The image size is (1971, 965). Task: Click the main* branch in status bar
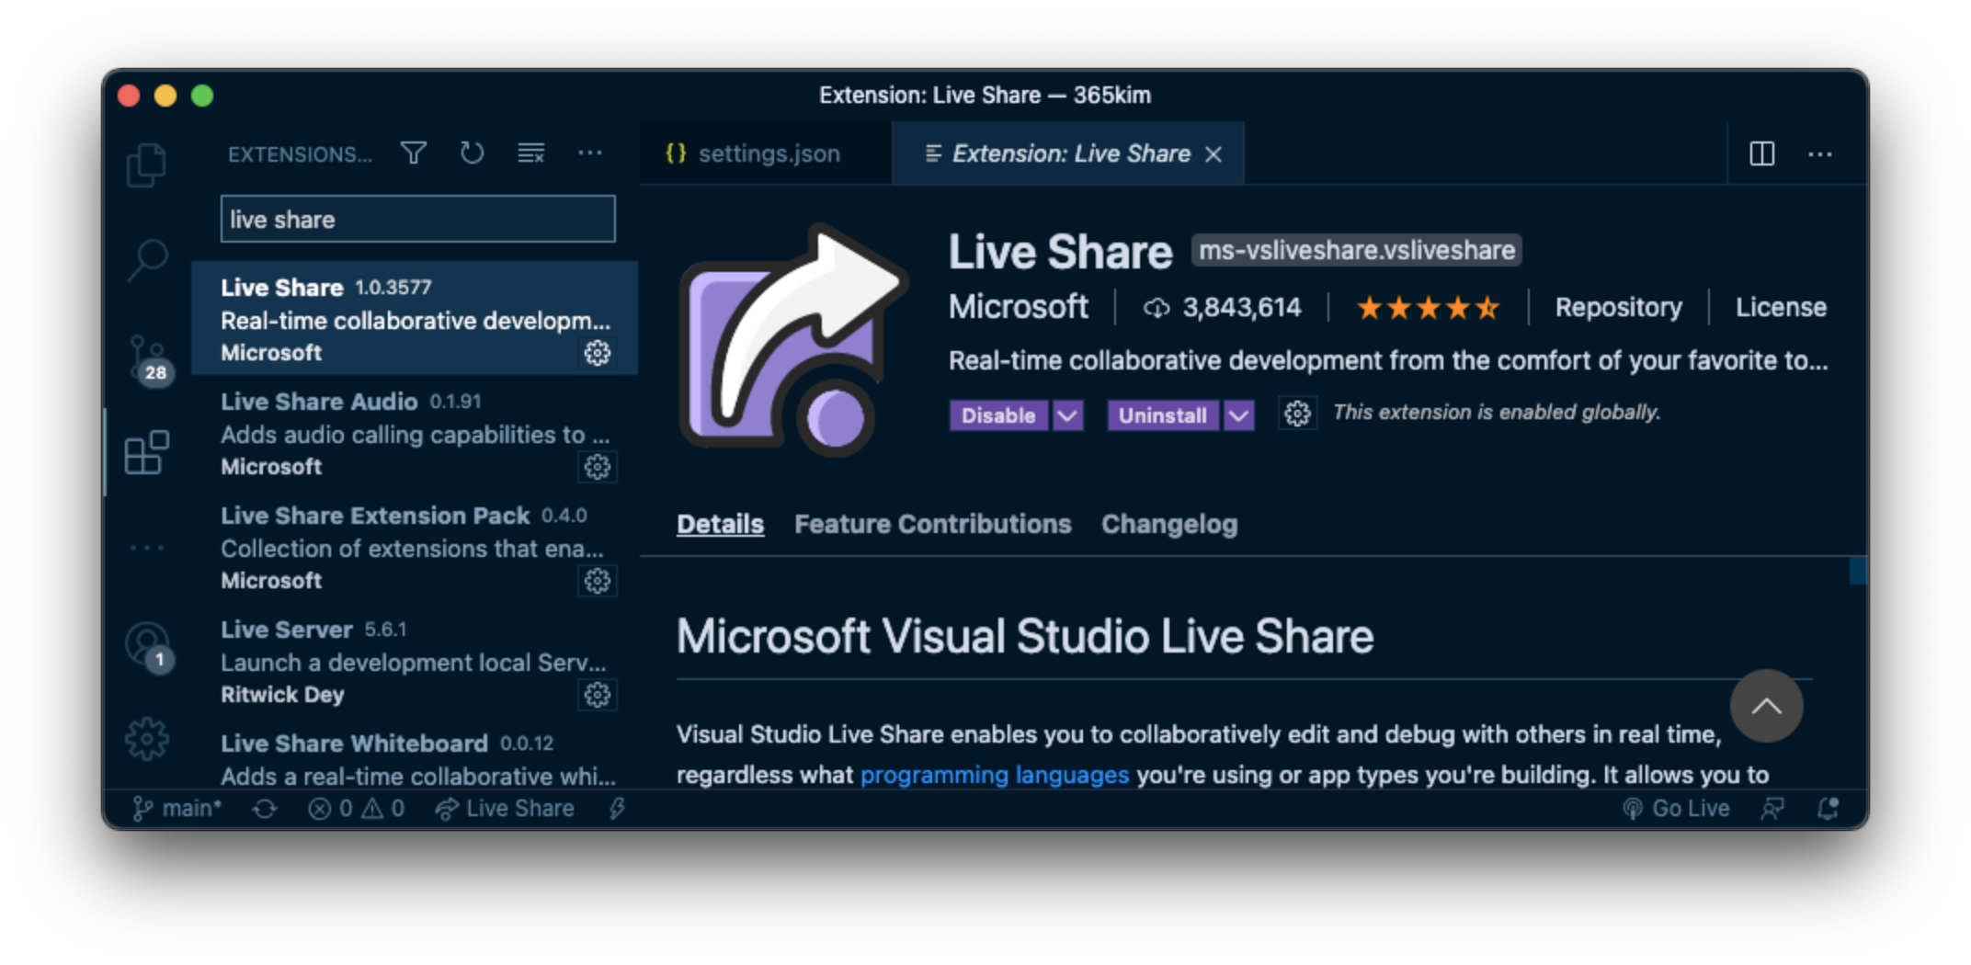(x=177, y=809)
